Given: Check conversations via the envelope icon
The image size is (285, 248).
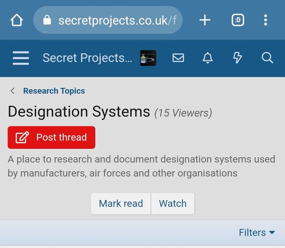Looking at the screenshot, I should coord(178,58).
